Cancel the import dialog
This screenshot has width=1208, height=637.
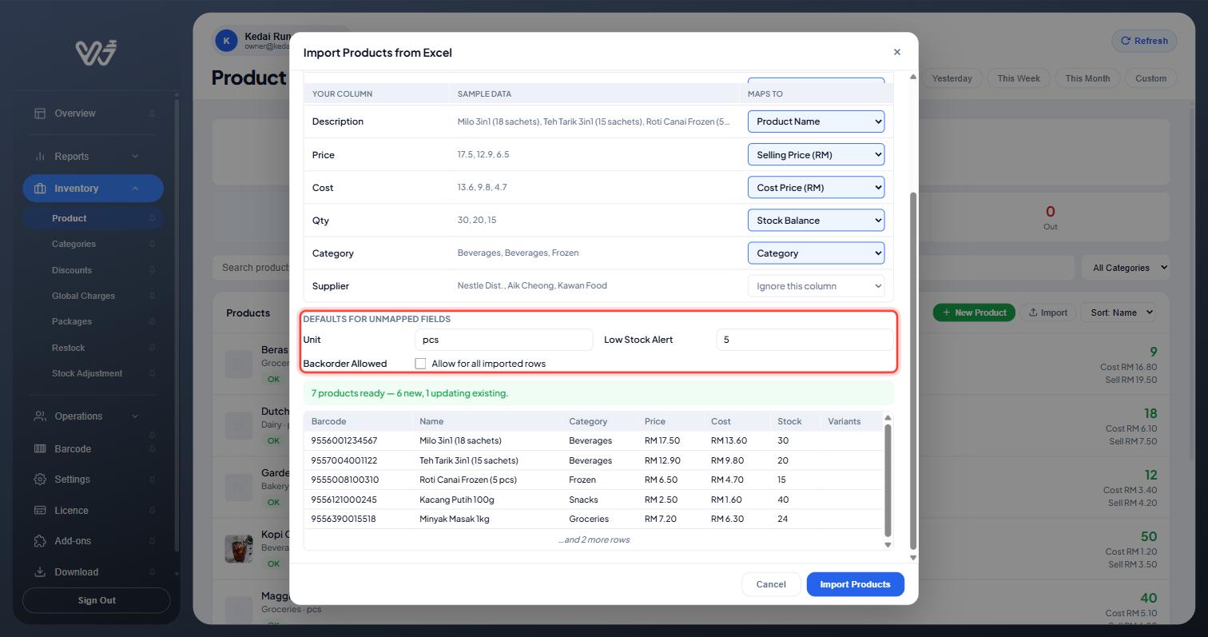coord(771,584)
